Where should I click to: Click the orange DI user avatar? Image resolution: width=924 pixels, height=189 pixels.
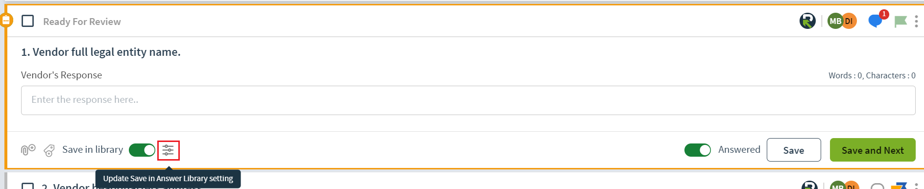(850, 21)
